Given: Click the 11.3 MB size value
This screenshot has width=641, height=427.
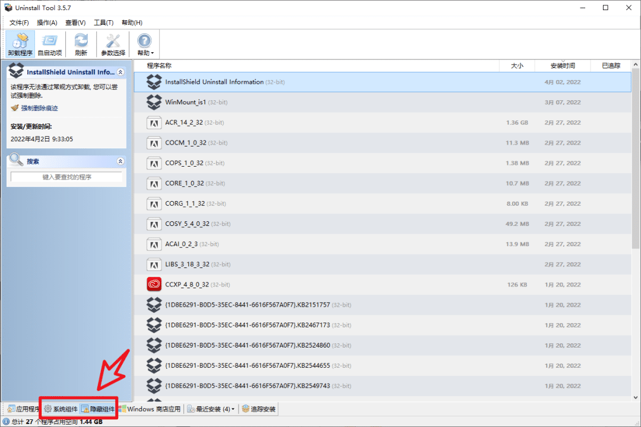Looking at the screenshot, I should pos(517,143).
